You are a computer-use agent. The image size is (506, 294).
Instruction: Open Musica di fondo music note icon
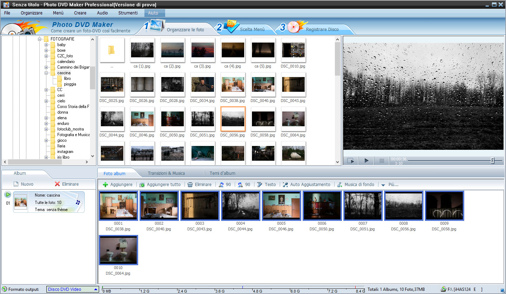coord(340,185)
